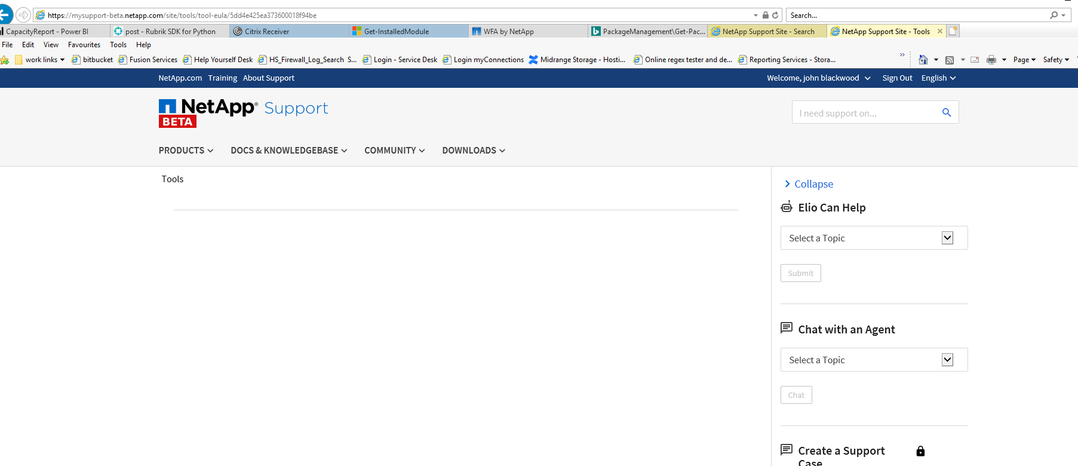This screenshot has height=466, width=1078.
Task: Open the NetApp.com link
Action: click(180, 78)
